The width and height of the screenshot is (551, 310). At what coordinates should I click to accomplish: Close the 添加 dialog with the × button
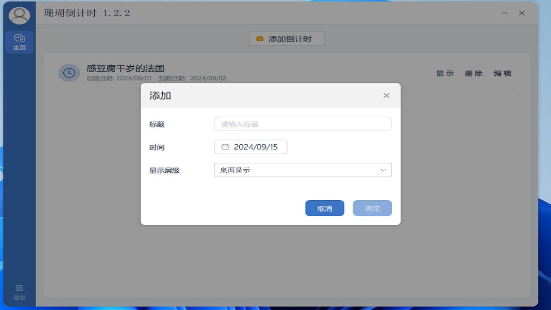[386, 95]
